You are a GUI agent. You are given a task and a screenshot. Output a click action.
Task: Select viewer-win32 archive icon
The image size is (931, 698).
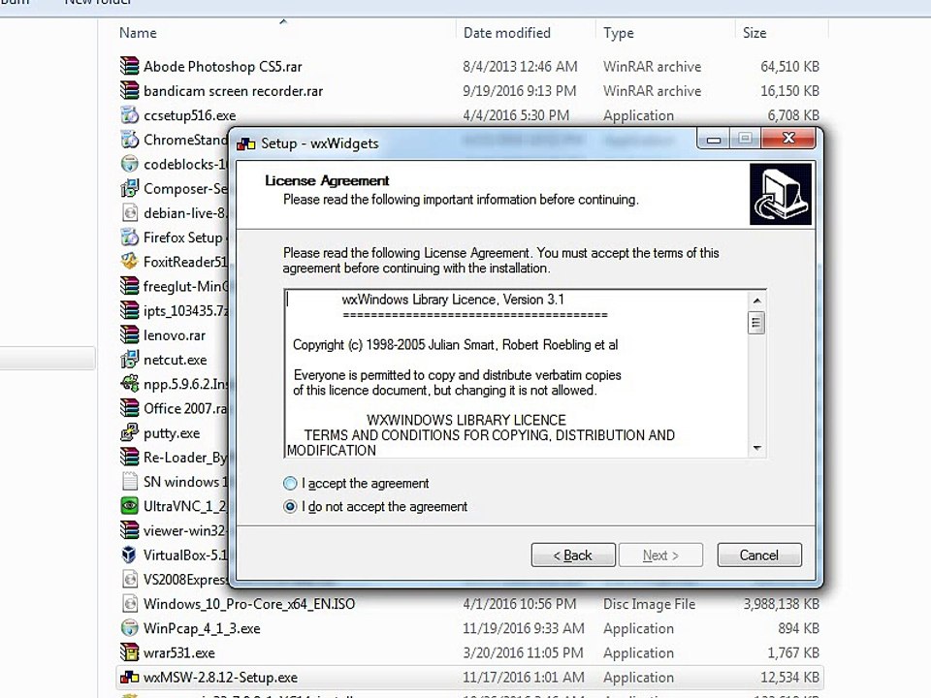129,530
